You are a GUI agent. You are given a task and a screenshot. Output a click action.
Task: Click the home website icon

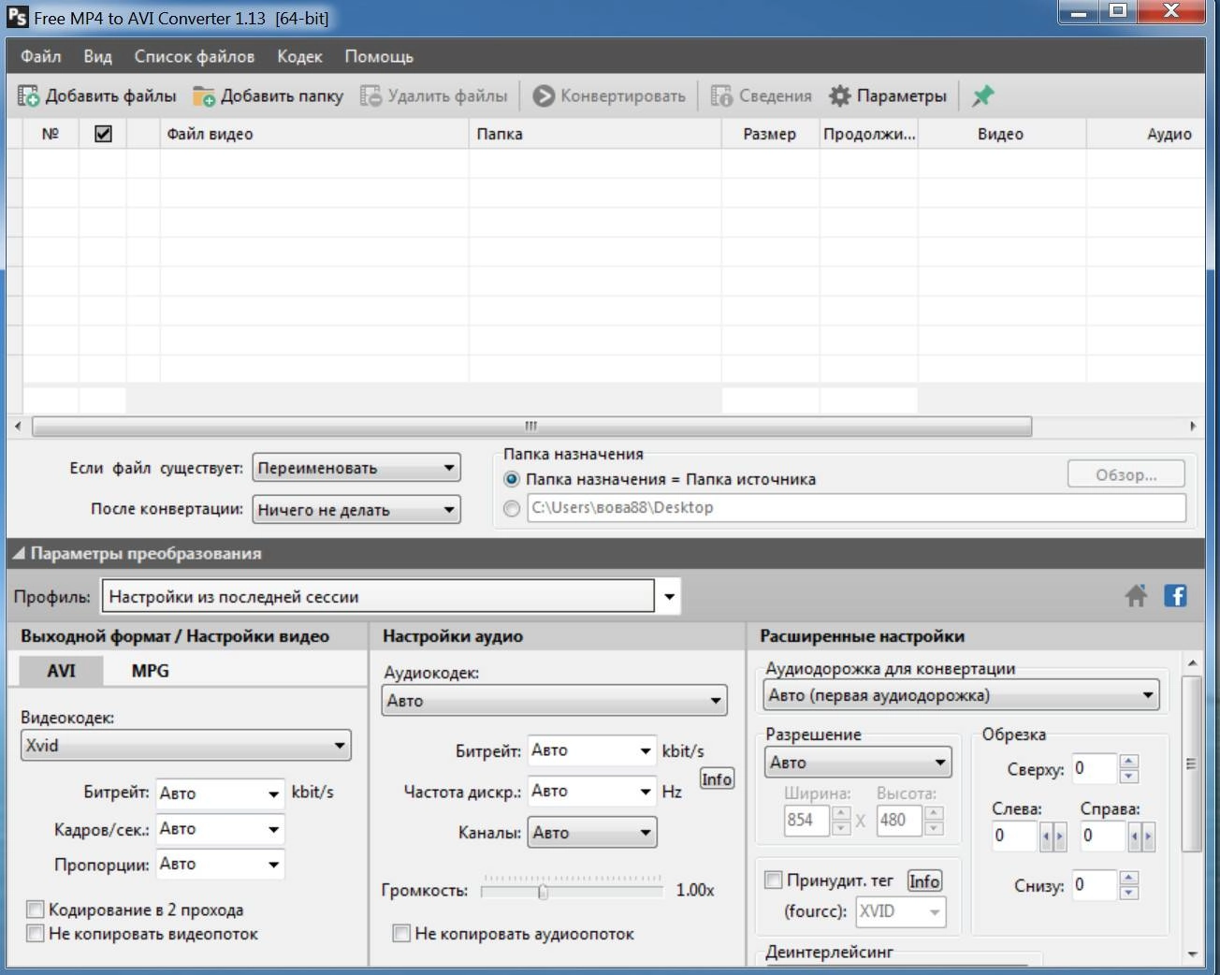click(x=1136, y=595)
